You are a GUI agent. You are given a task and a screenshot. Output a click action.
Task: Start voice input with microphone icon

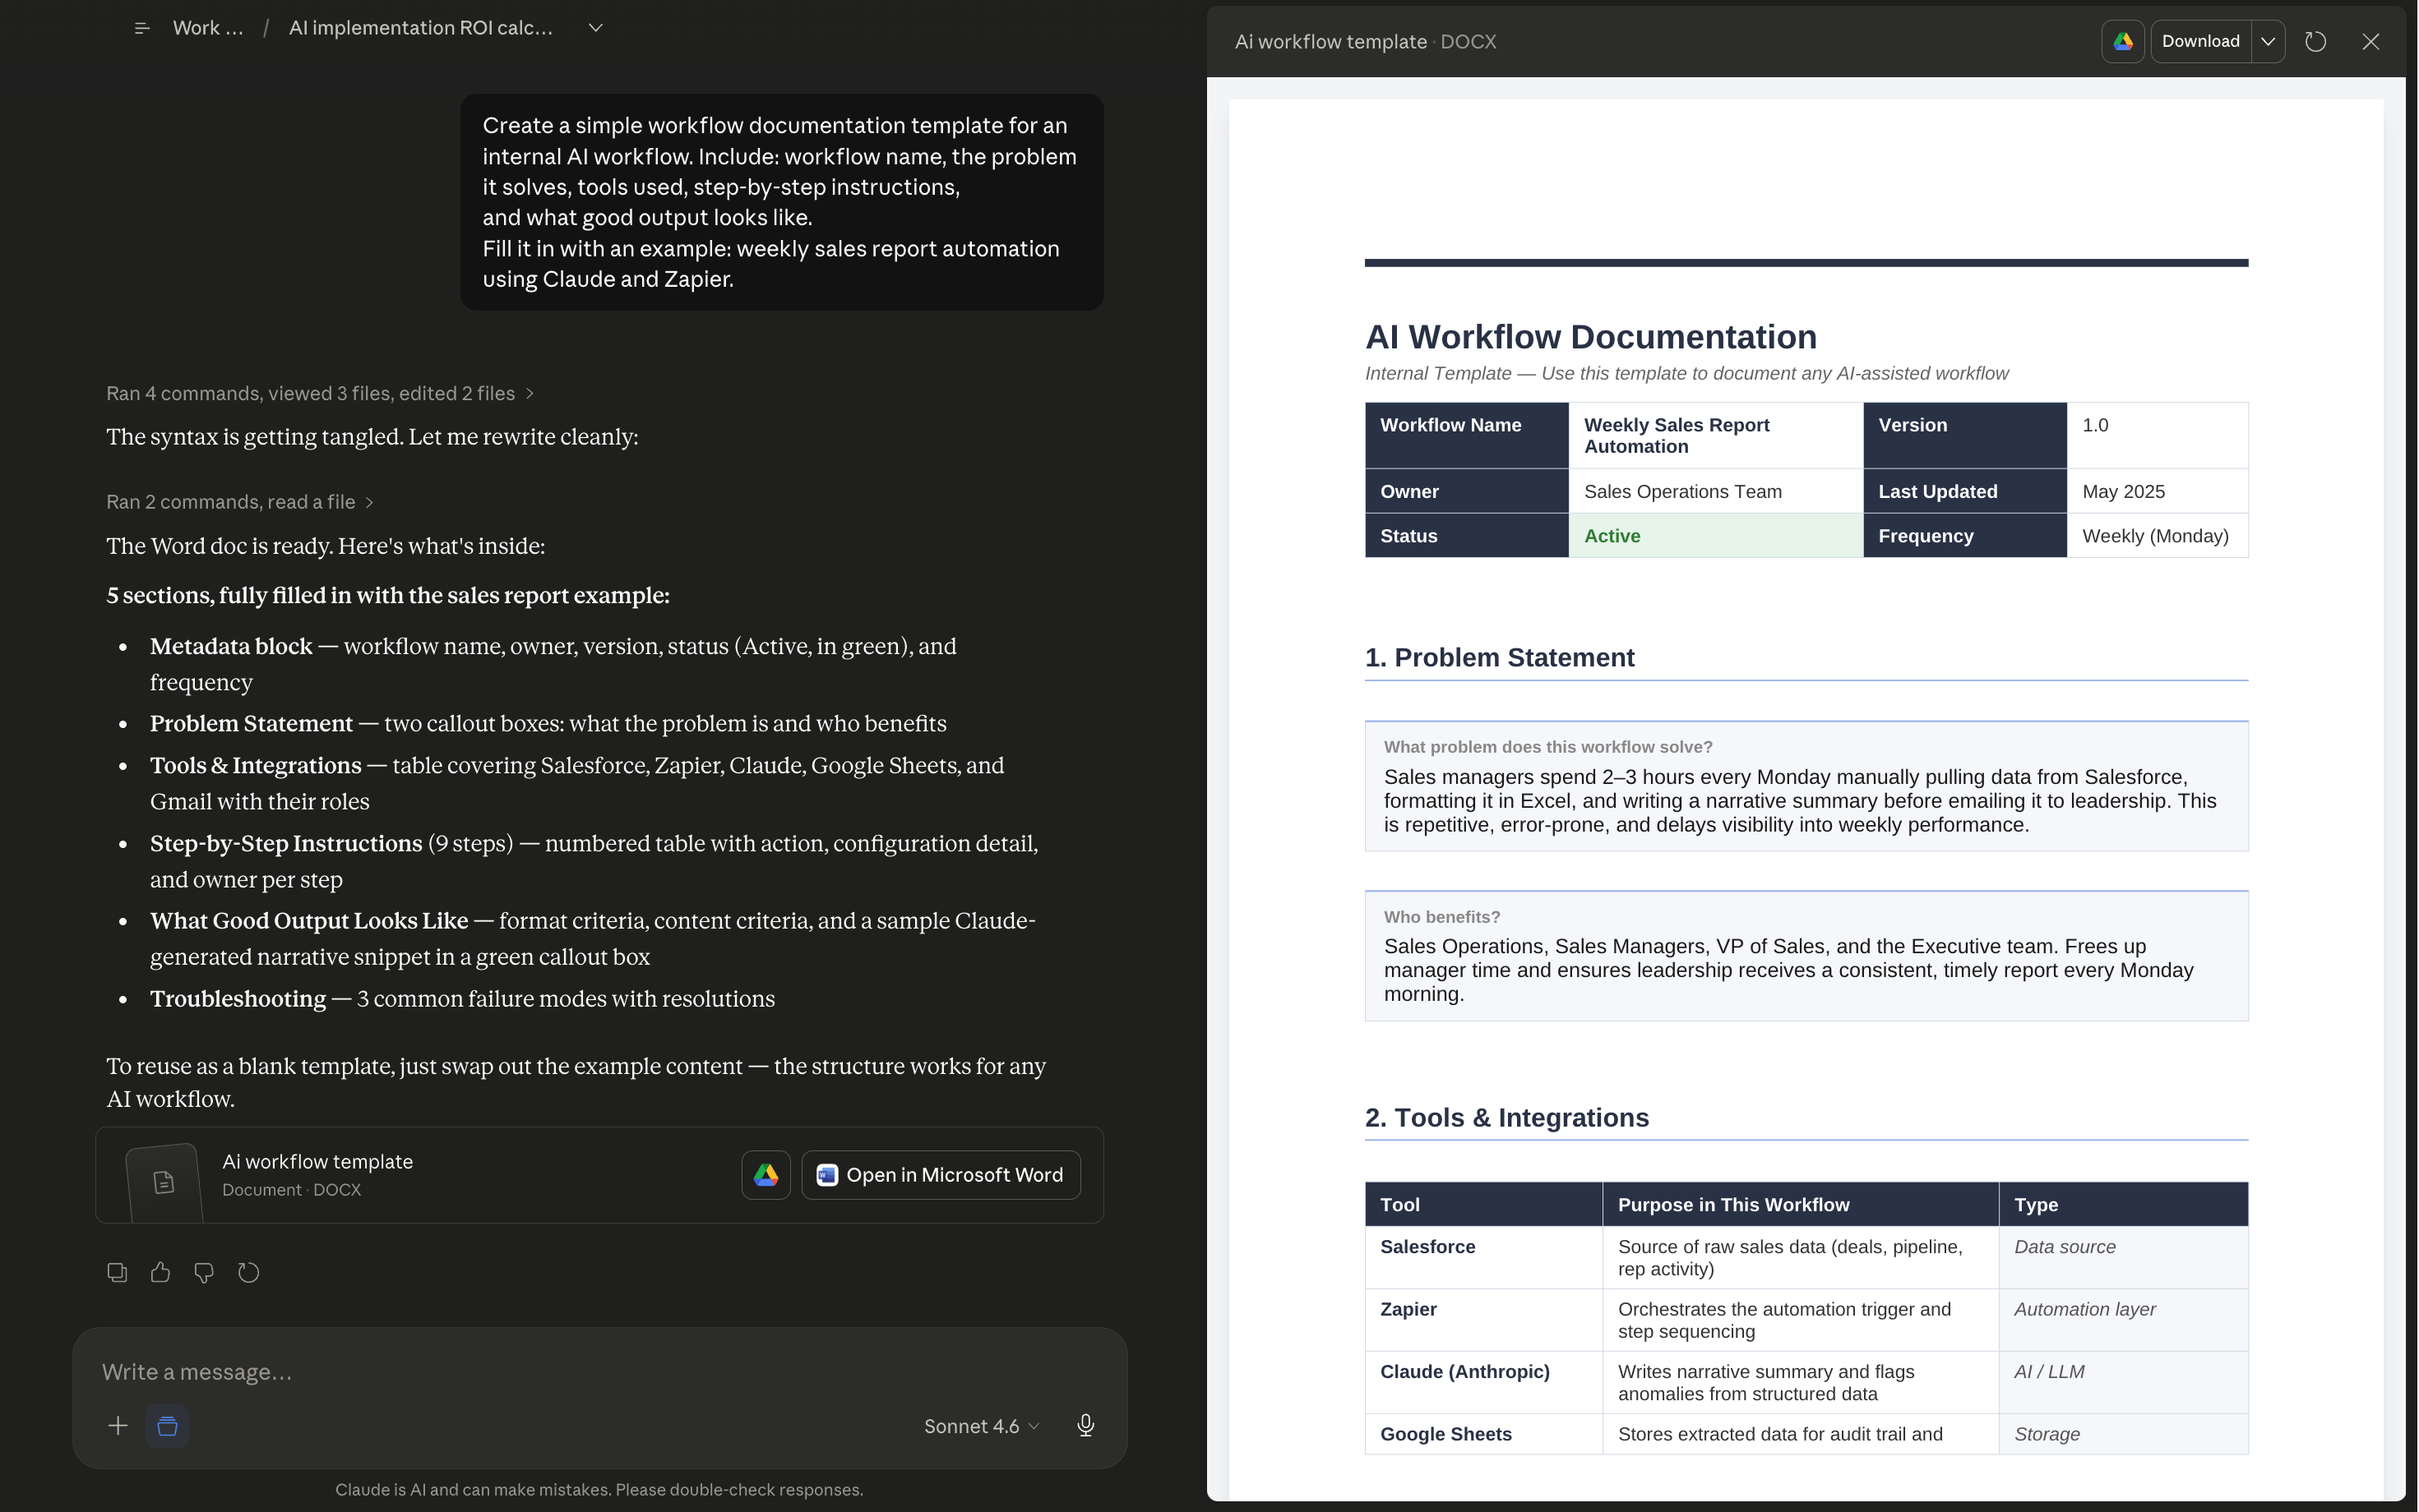(1085, 1426)
